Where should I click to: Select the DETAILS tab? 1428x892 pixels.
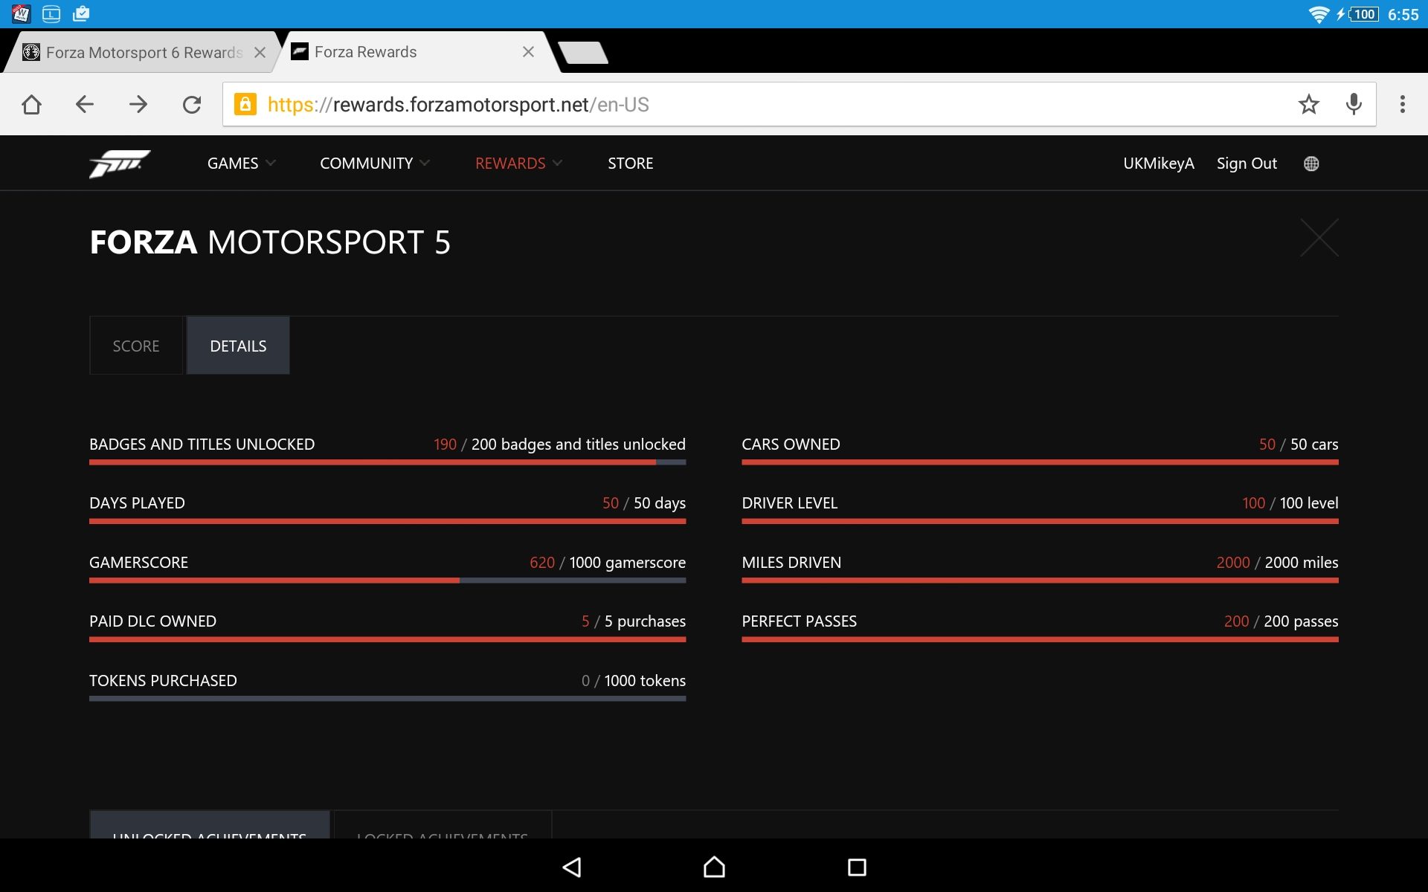tap(238, 346)
